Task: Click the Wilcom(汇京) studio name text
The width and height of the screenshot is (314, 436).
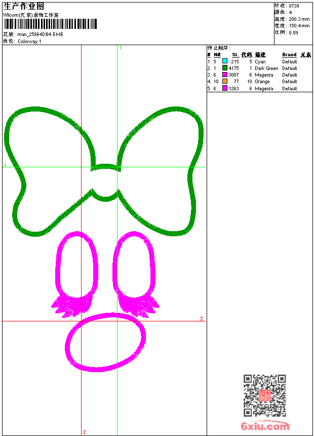Action: [x=31, y=15]
